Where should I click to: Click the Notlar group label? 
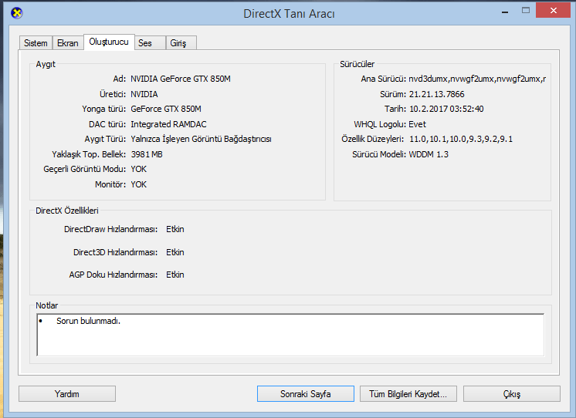pyautogui.click(x=46, y=305)
